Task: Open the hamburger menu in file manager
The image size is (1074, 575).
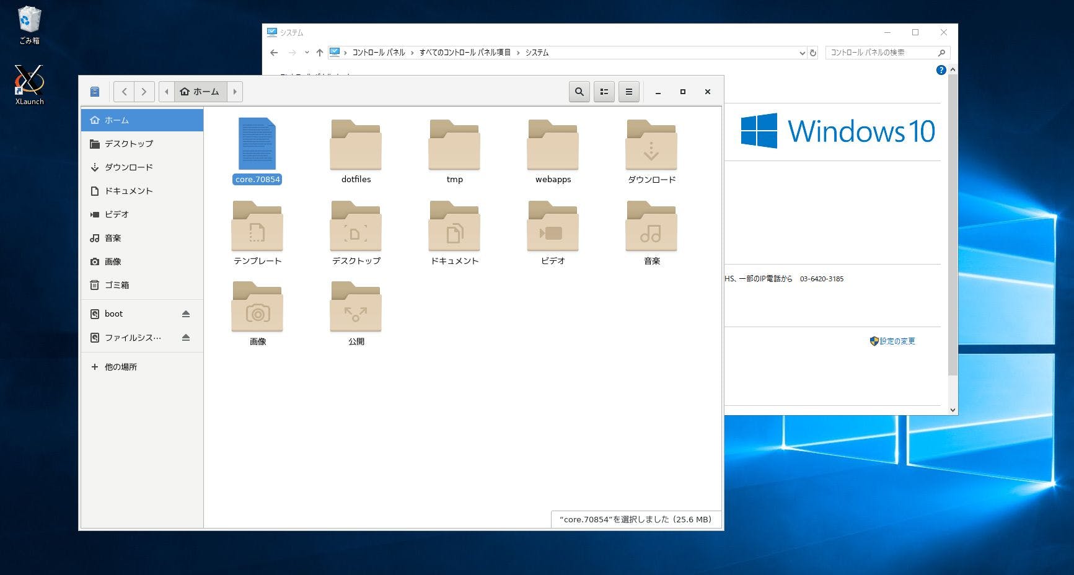Action: coord(628,91)
